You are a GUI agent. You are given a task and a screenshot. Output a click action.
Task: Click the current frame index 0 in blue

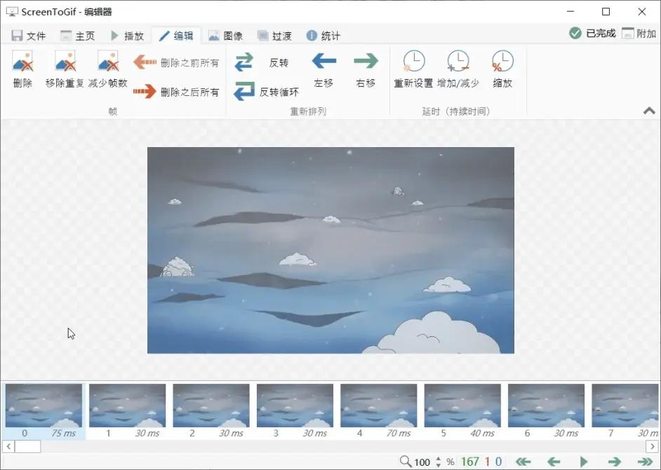pyautogui.click(x=498, y=462)
